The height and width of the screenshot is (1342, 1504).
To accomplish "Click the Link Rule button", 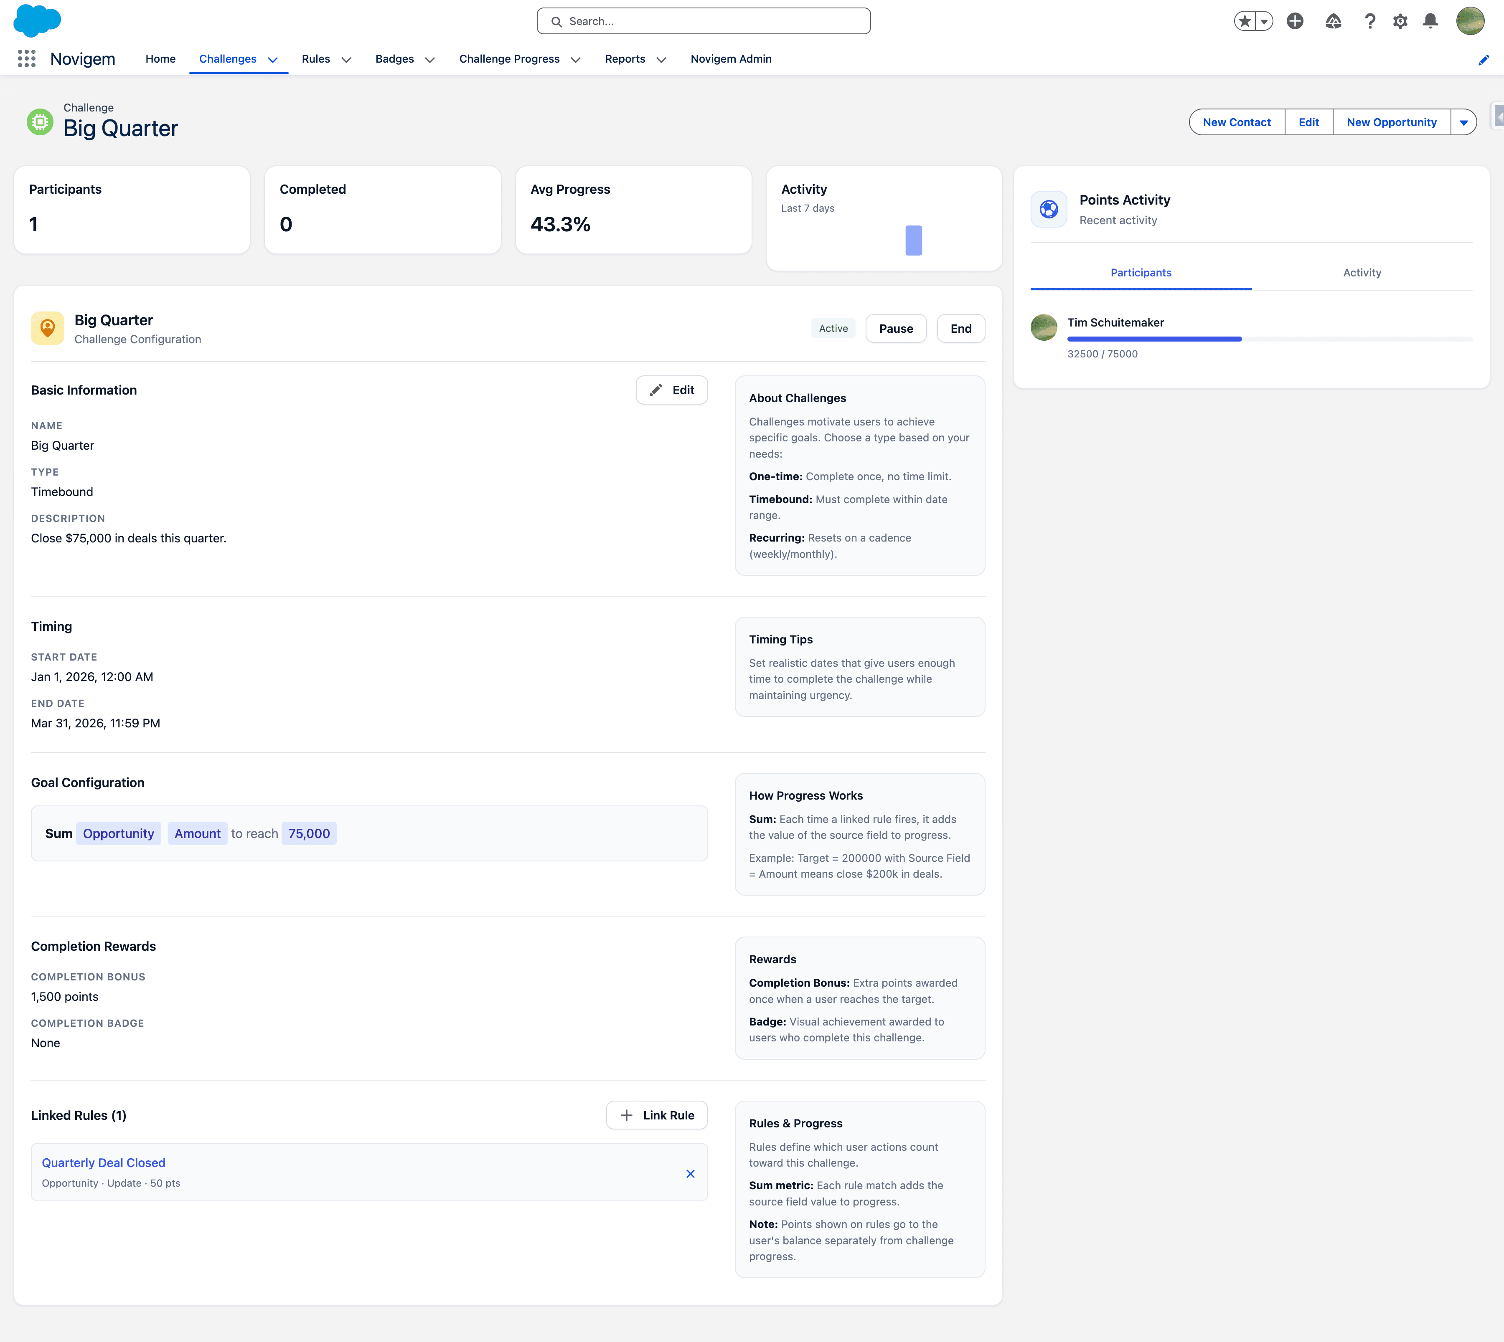I will (x=656, y=1115).
